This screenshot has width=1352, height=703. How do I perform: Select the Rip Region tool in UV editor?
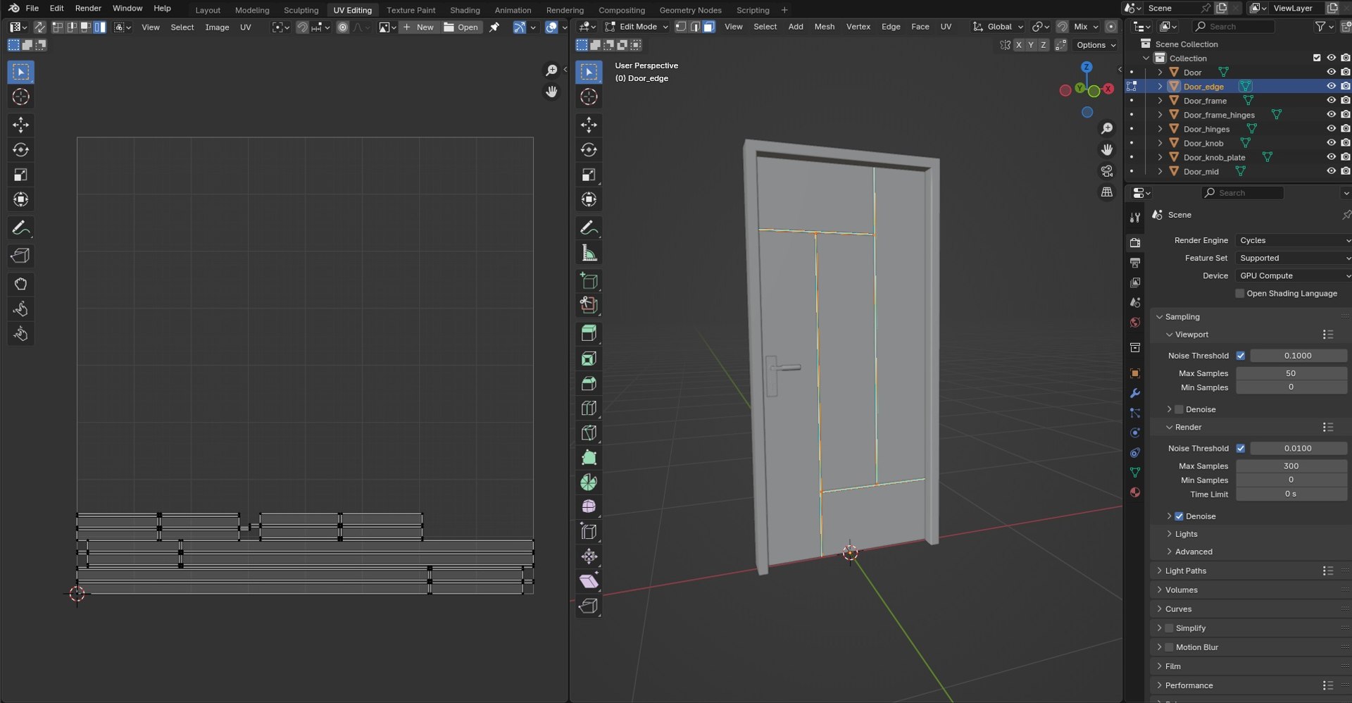[x=20, y=256]
